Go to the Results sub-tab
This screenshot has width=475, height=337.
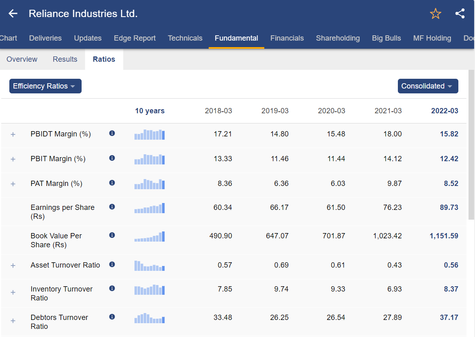click(x=65, y=59)
